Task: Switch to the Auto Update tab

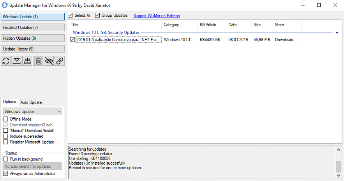Action: [x=31, y=102]
